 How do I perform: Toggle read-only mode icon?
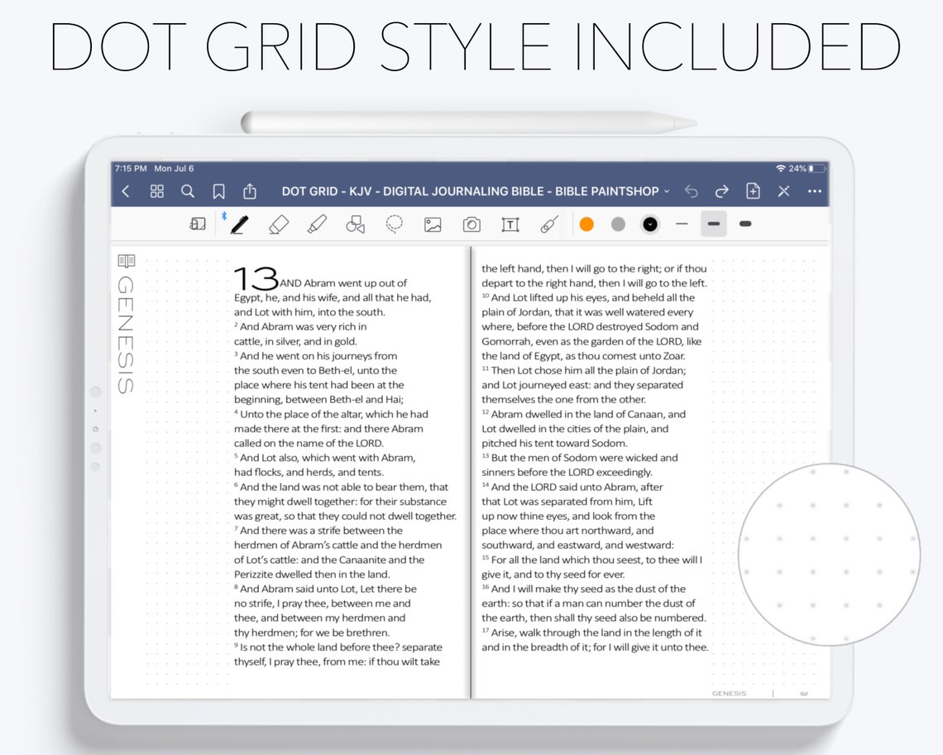(198, 224)
